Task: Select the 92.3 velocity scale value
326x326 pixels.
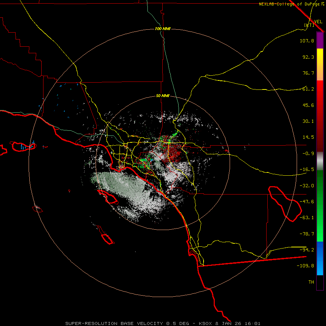Action: pos(308,57)
